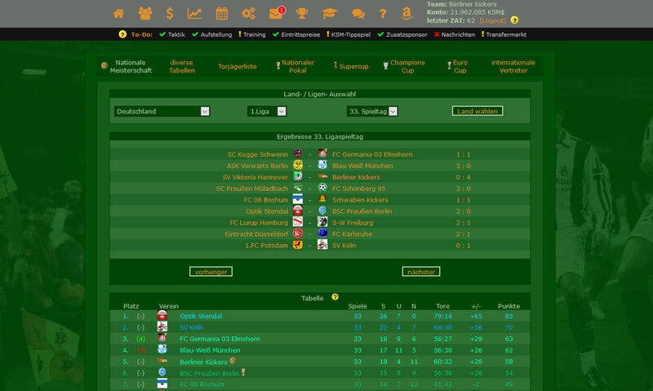Screen dimensions: 653x391
Task: Open Supercup tab
Action: coord(353,66)
